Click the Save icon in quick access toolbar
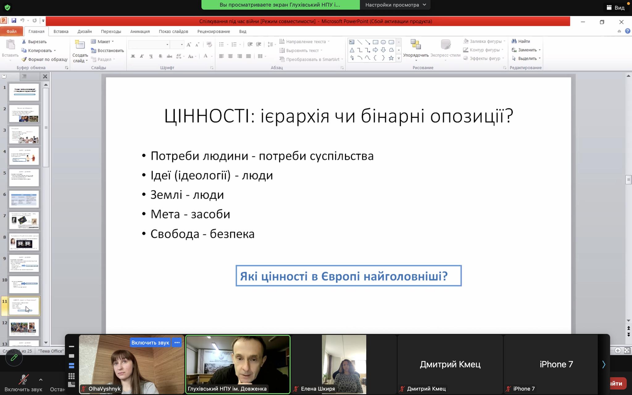This screenshot has height=395, width=632. coord(14,21)
